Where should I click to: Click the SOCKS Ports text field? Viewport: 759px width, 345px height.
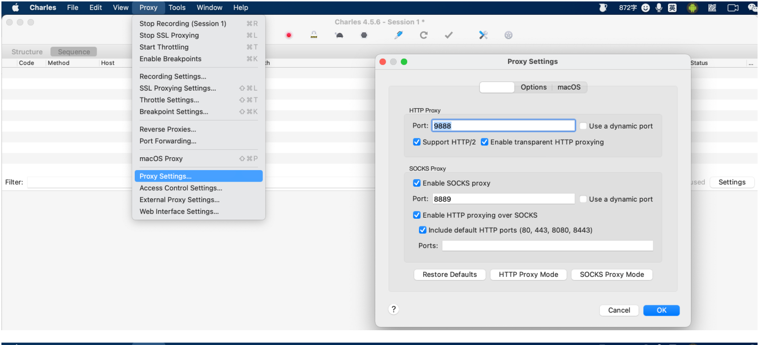pos(548,245)
